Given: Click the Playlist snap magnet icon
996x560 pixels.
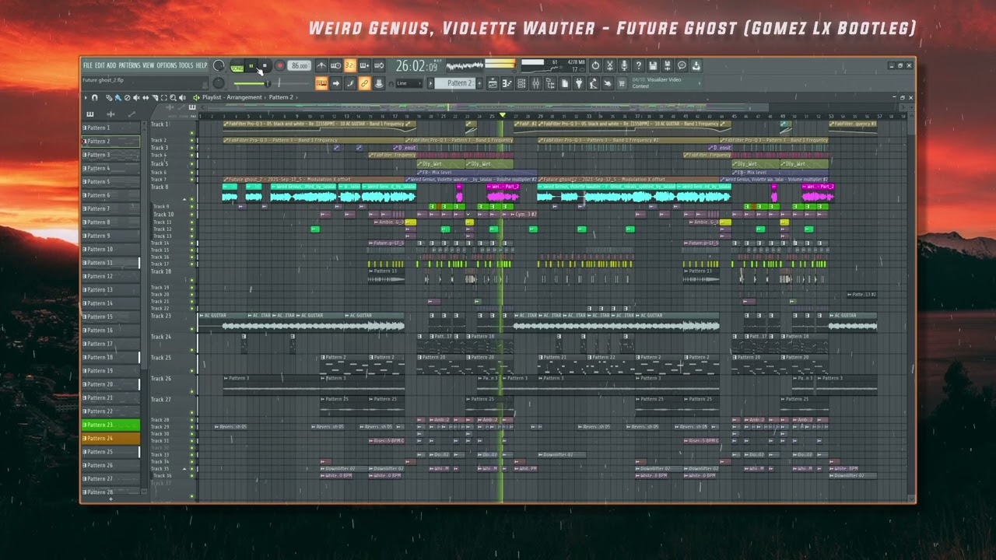Looking at the screenshot, I should pyautogui.click(x=94, y=98).
